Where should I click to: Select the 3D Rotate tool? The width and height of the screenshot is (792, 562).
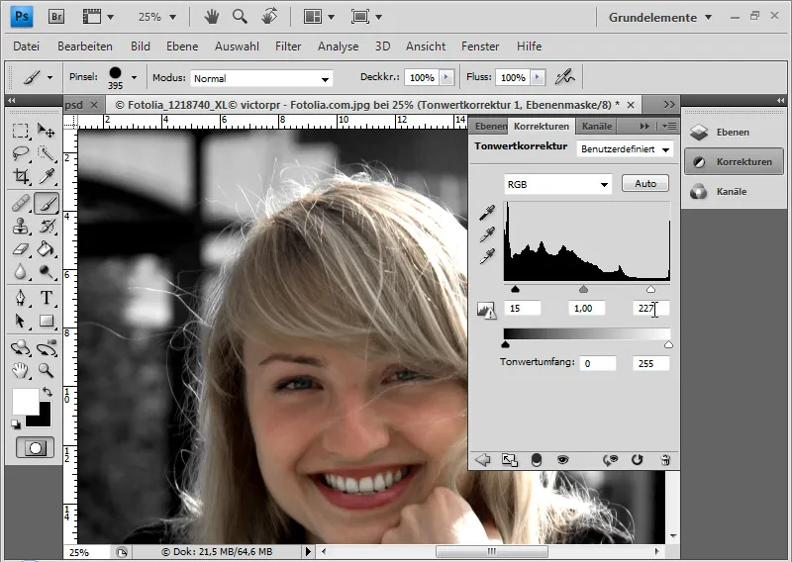pos(20,348)
